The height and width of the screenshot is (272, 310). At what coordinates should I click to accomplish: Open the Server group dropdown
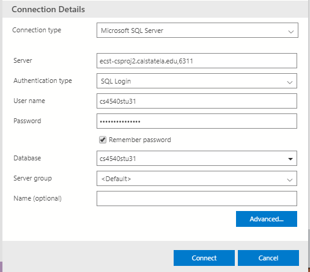tap(197, 179)
